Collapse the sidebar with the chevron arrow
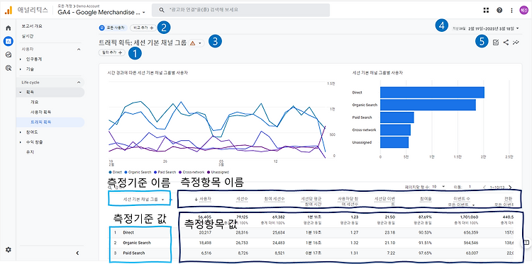Screen dimensions: 532x264 77,253
